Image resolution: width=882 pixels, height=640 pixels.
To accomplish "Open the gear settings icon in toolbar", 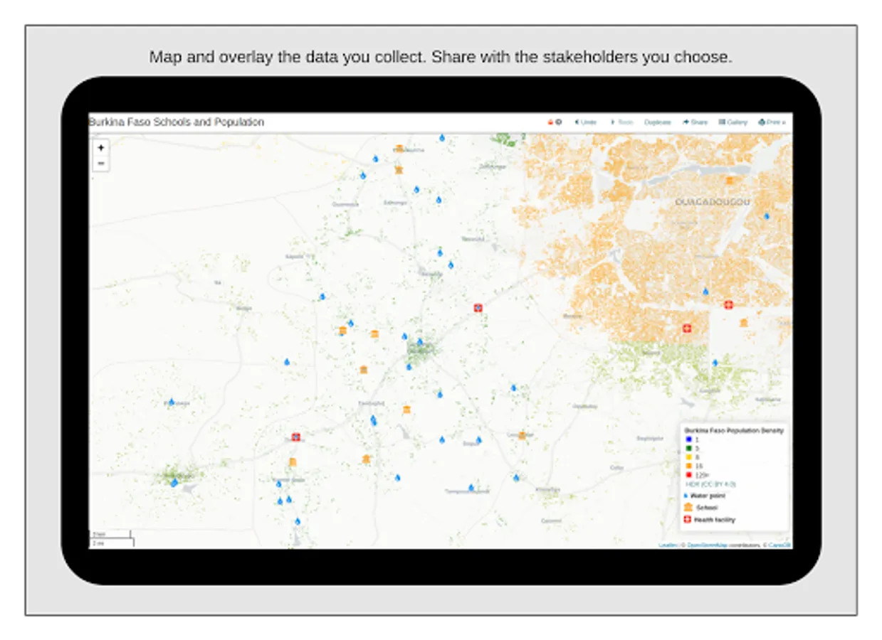I will (x=558, y=122).
